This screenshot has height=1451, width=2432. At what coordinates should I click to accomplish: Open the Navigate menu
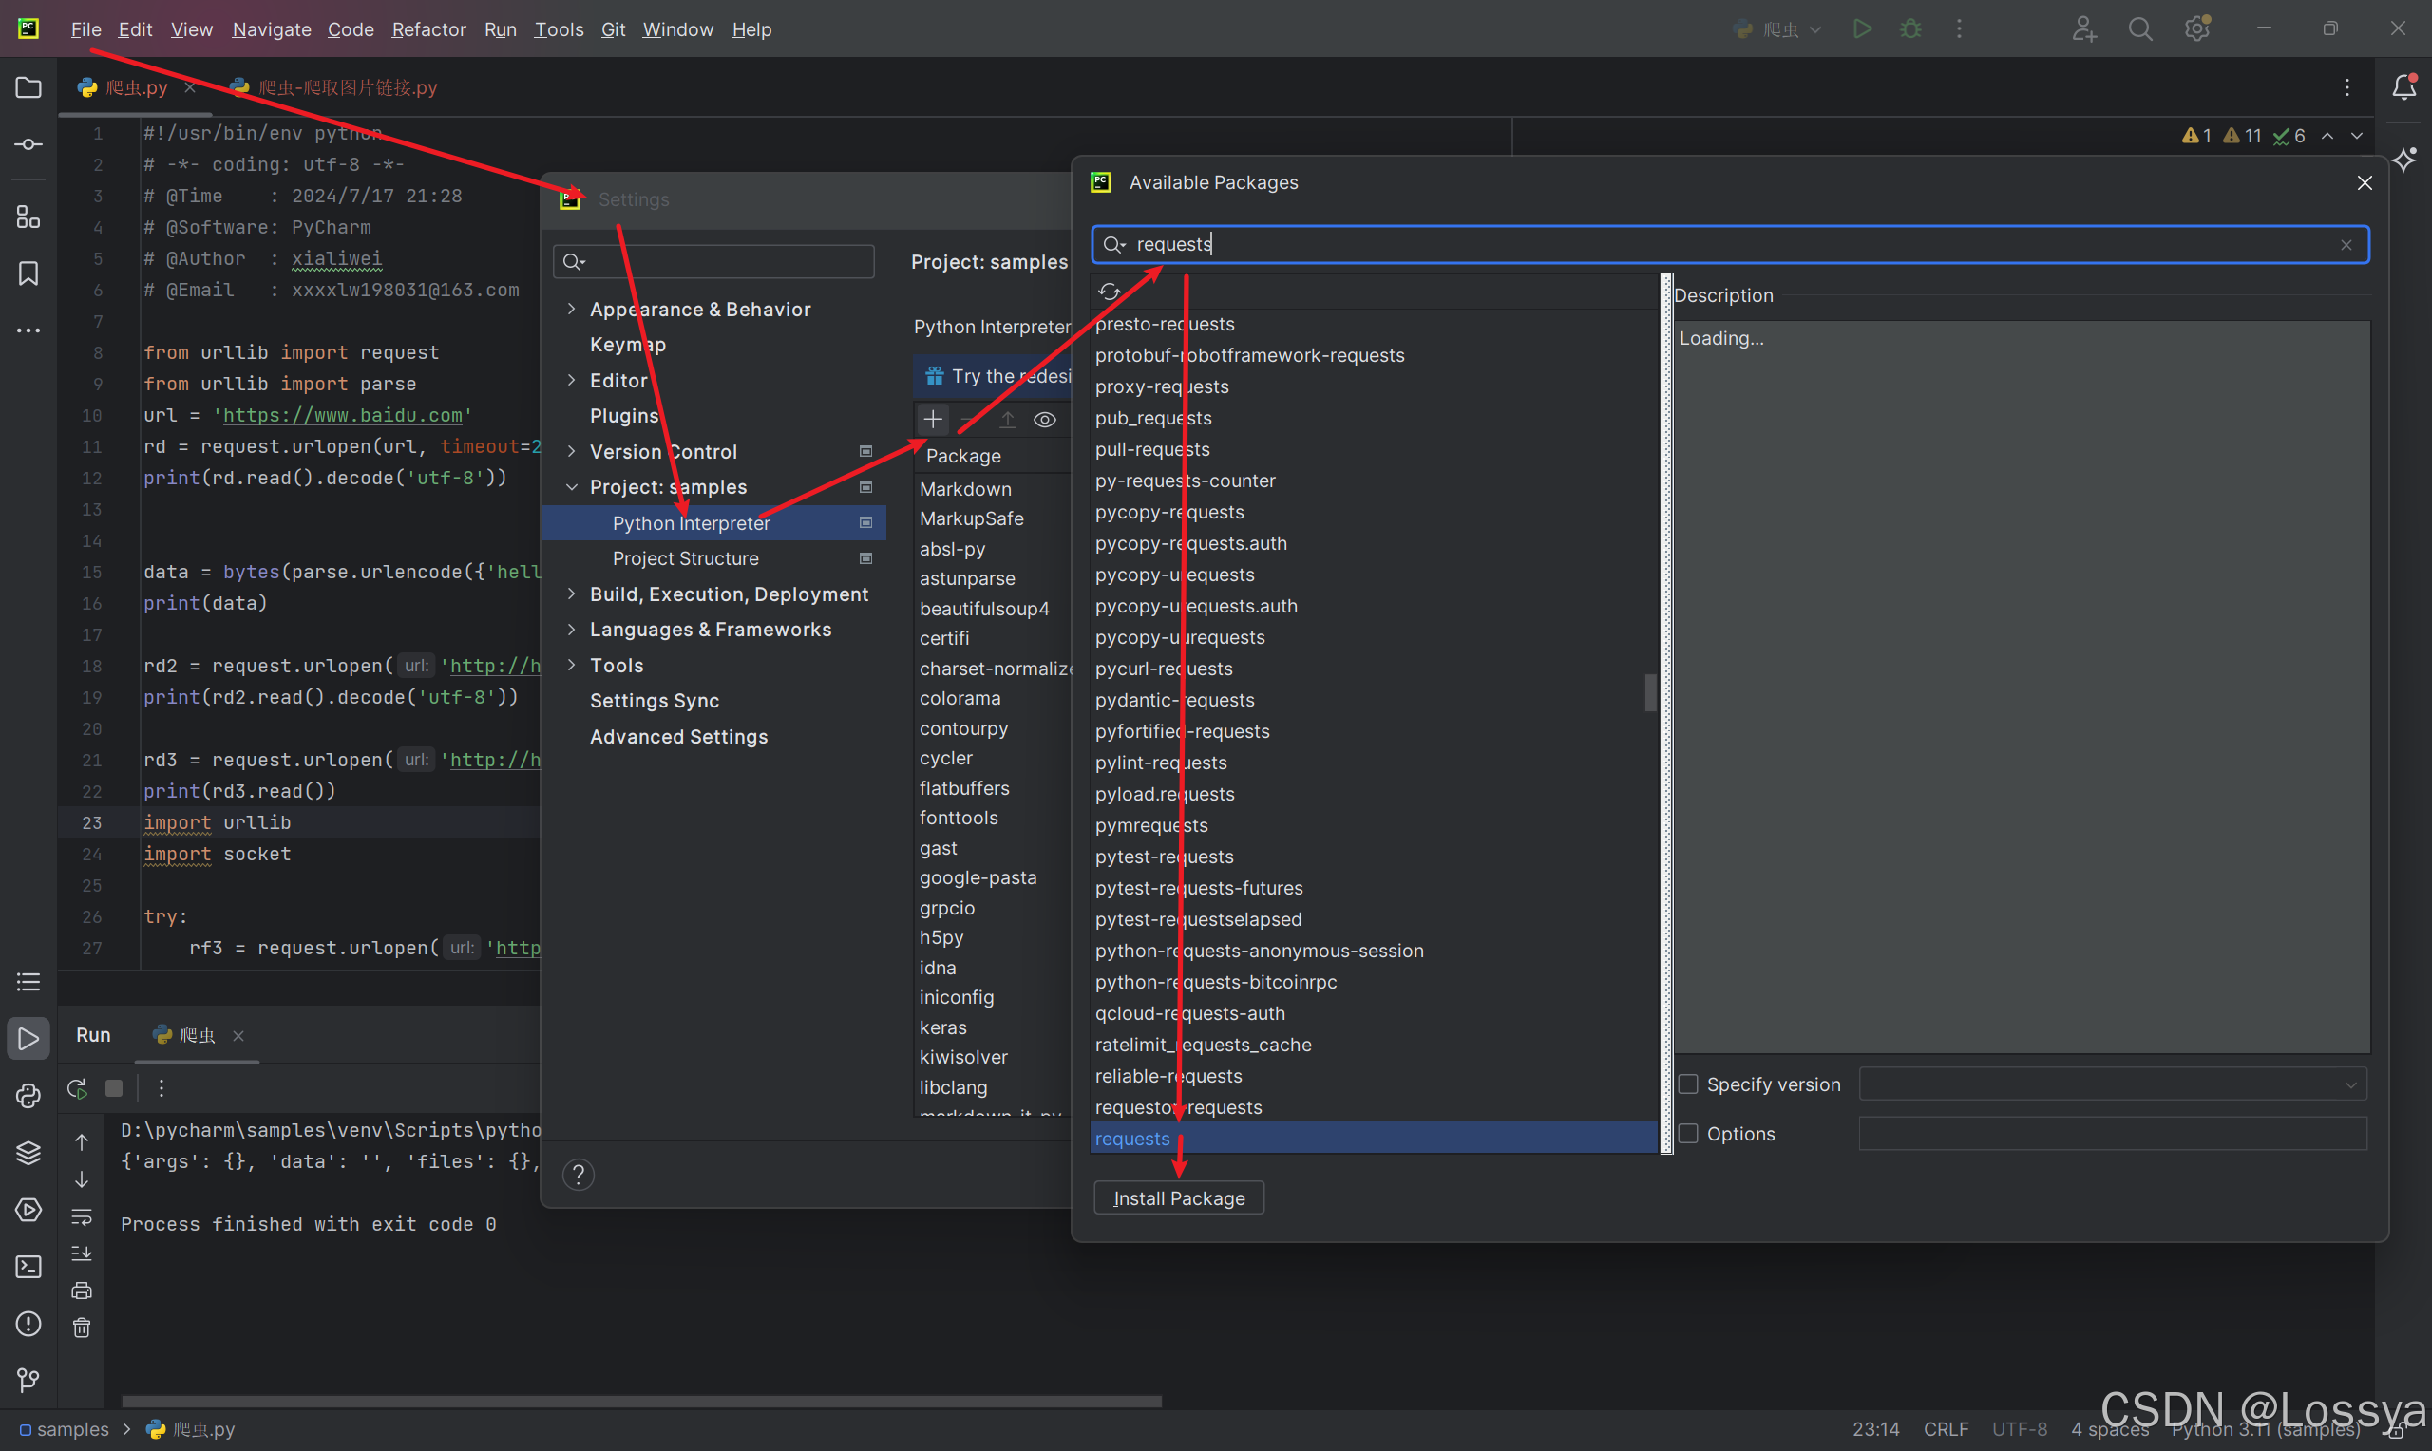[272, 29]
